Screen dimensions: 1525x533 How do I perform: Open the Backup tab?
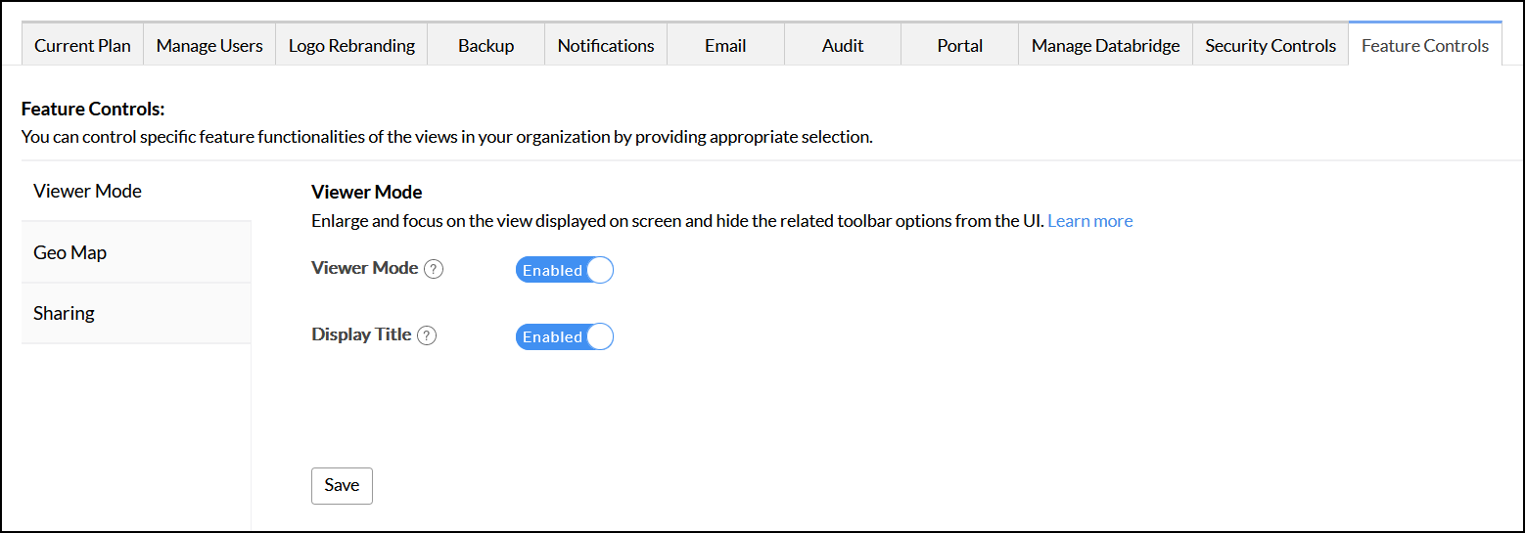tap(485, 45)
